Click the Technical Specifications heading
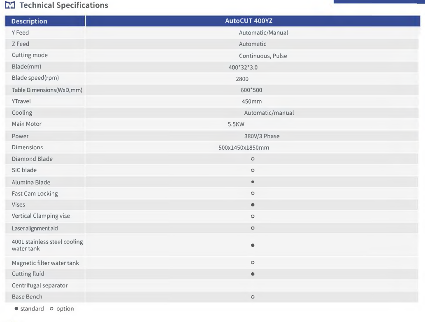The width and height of the screenshot is (425, 322). (x=64, y=5)
